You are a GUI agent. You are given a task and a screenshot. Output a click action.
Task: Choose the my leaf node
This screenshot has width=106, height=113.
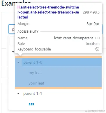pyautogui.click(x=35, y=73)
